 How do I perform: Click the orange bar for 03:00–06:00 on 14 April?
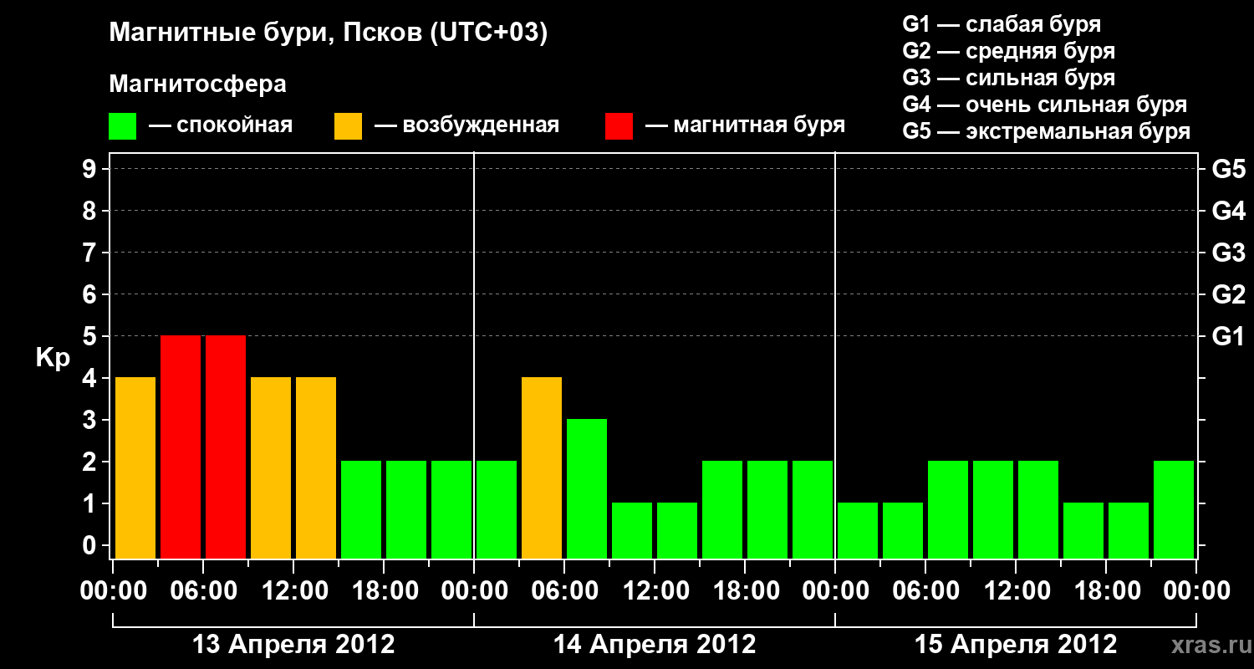542,467
